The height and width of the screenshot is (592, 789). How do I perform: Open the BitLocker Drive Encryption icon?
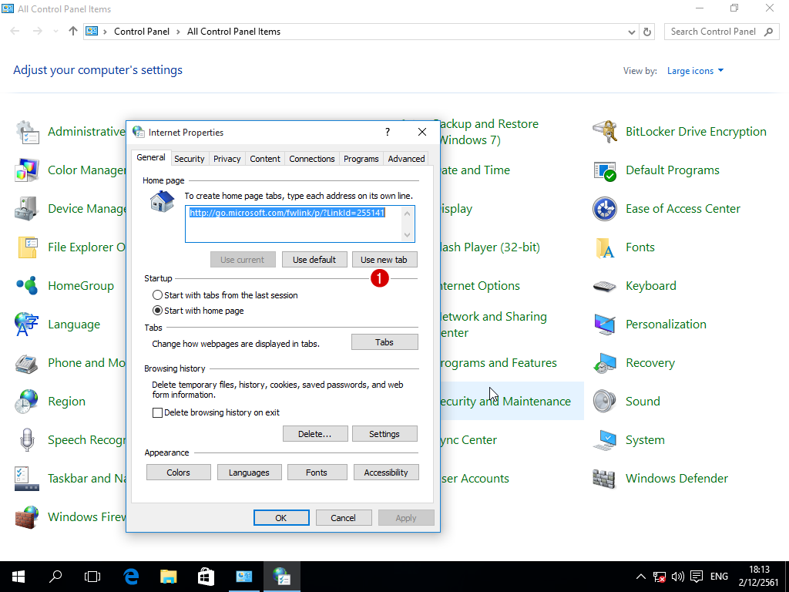pos(605,132)
